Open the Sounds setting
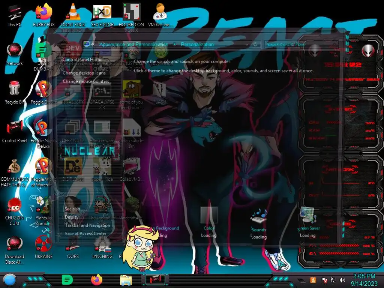This screenshot has width=384, height=288. (x=259, y=224)
